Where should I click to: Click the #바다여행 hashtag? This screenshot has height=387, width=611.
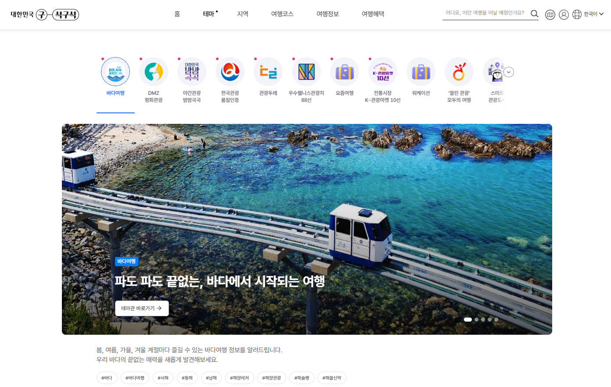(x=135, y=378)
